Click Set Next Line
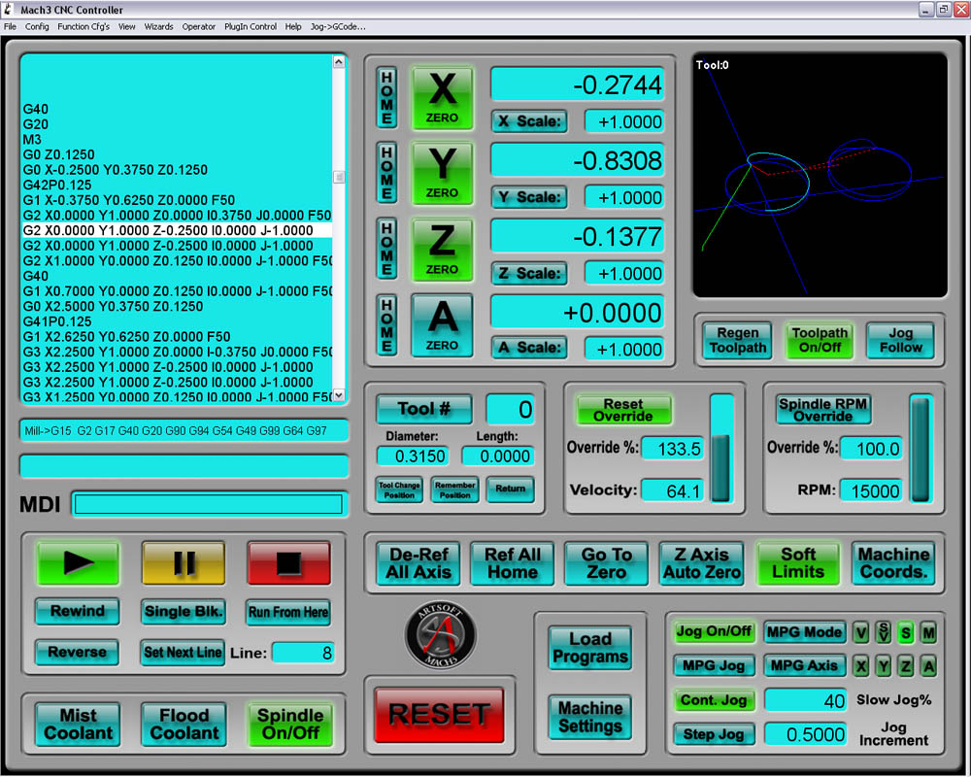The height and width of the screenshot is (777, 971). pyautogui.click(x=183, y=653)
